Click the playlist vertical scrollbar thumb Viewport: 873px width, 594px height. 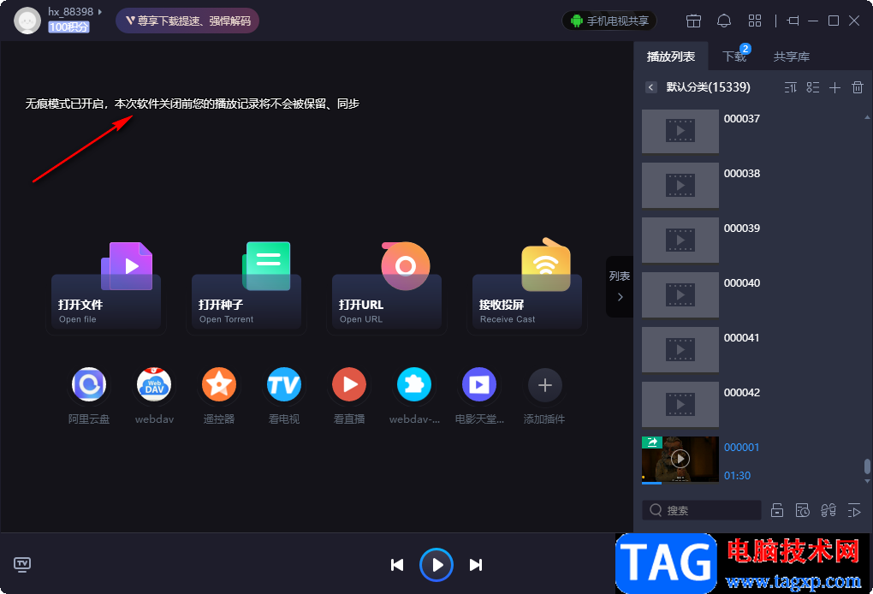(x=867, y=466)
